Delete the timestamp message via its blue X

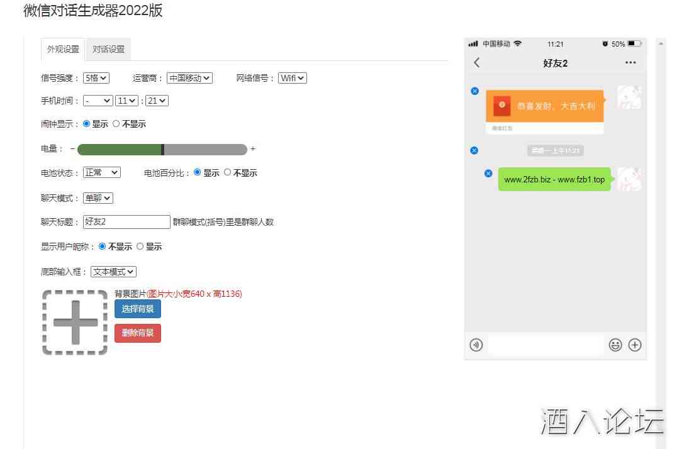point(474,150)
